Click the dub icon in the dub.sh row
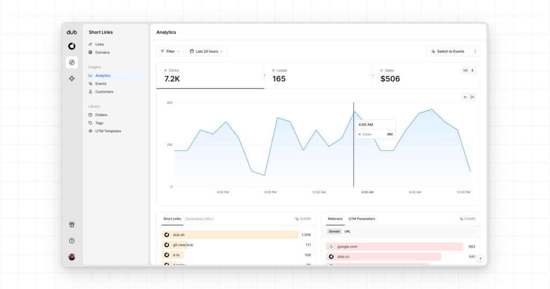The image size is (550, 289). (167, 235)
